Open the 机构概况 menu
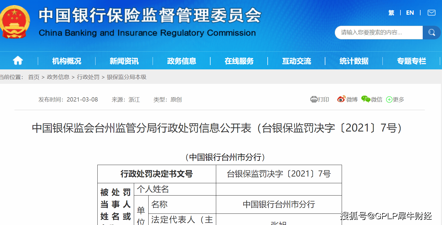This screenshot has width=442, height=225. (x=67, y=61)
